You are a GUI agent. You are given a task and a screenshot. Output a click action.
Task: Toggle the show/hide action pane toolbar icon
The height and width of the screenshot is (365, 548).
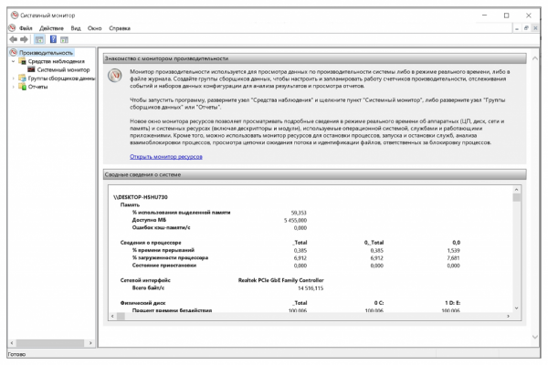pyautogui.click(x=64, y=39)
